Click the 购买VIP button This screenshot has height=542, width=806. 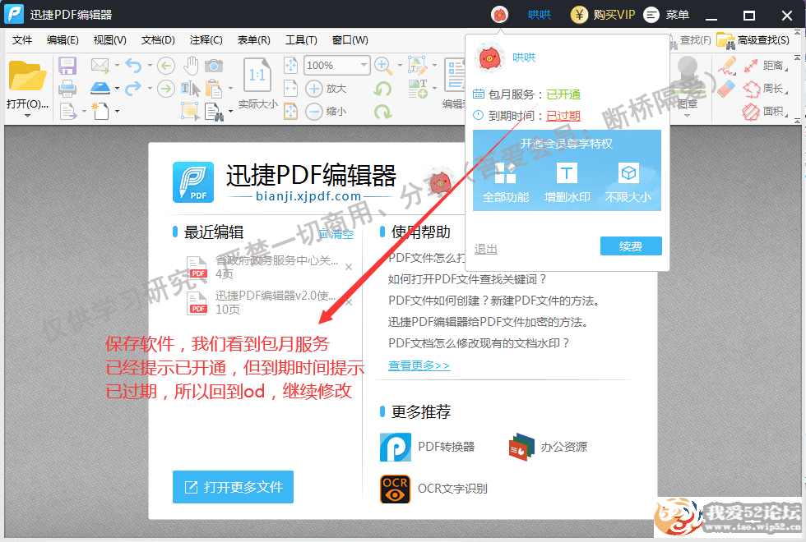[x=603, y=15]
